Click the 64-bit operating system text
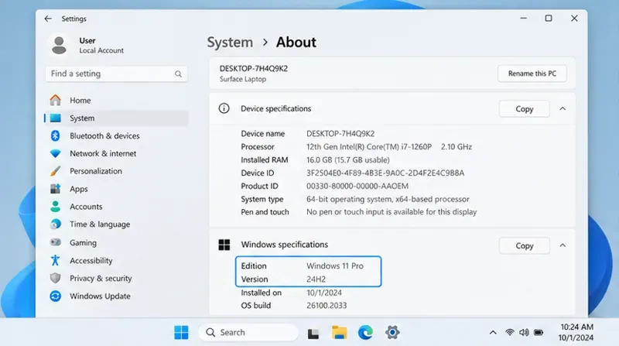619x346 pixels. pyautogui.click(x=388, y=199)
